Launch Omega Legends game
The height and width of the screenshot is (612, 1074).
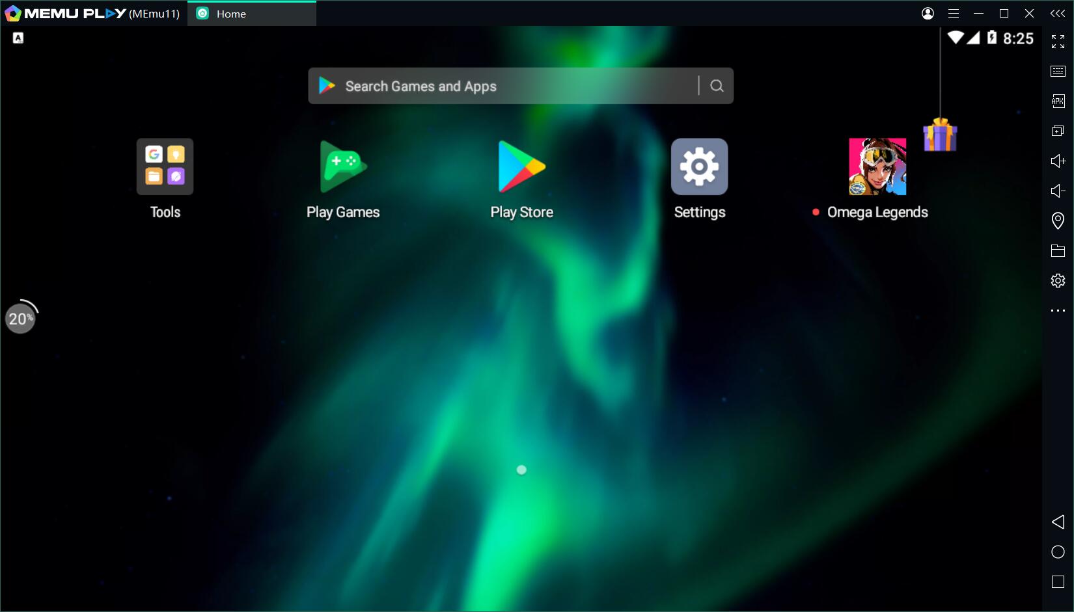point(877,166)
